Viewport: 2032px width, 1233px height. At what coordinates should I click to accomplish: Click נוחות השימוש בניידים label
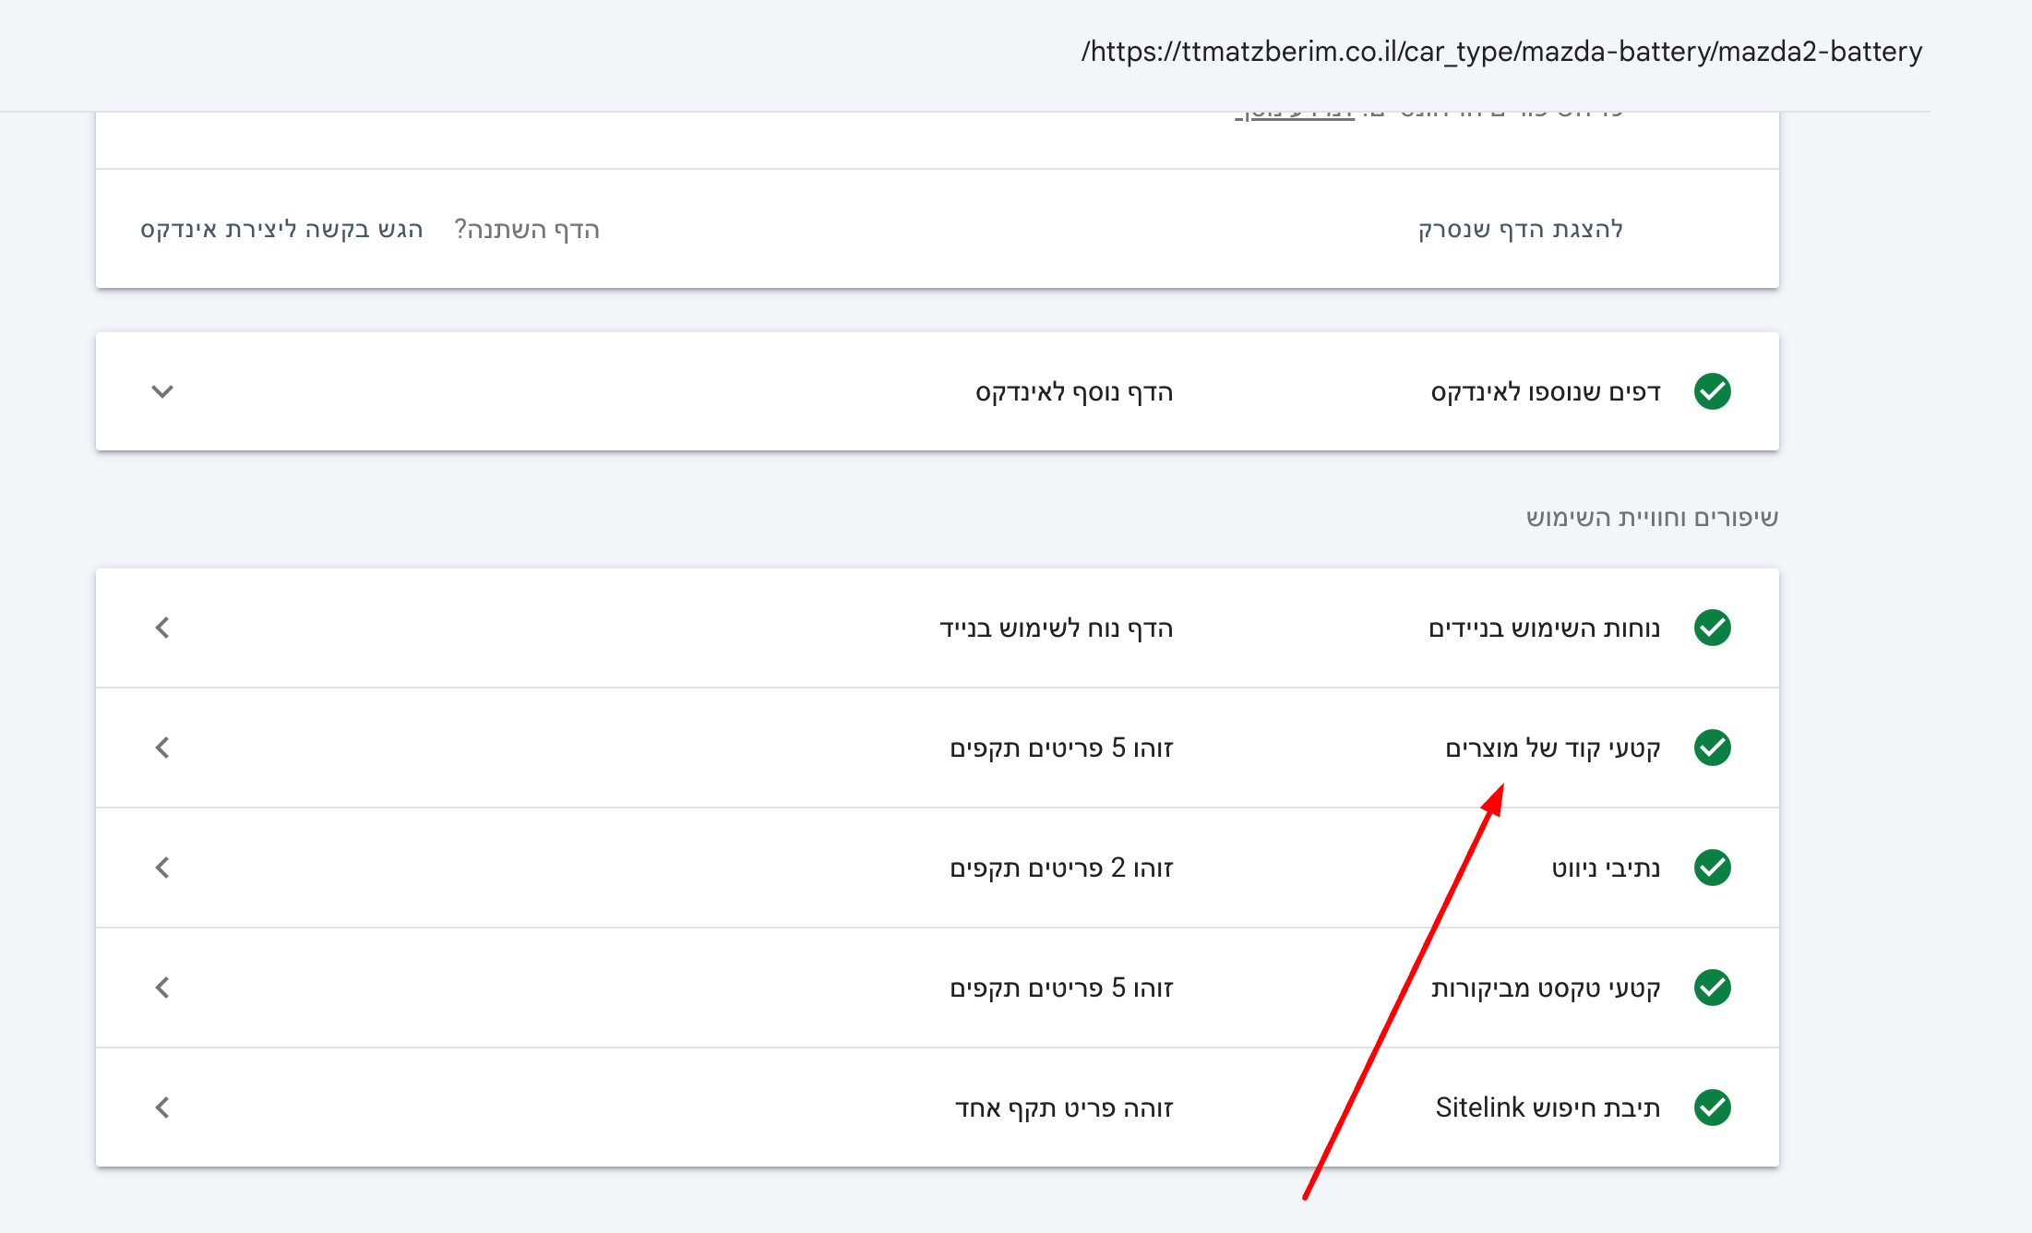[1544, 628]
